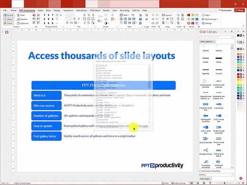
Task: Open the Comments pane button
Action: point(225,10)
